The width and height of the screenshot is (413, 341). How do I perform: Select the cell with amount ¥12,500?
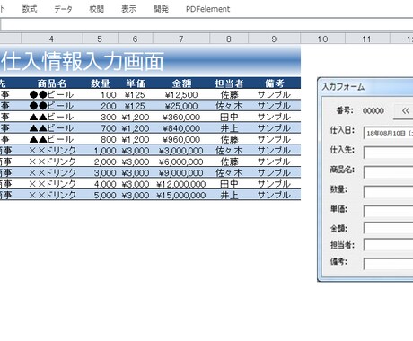pos(181,95)
